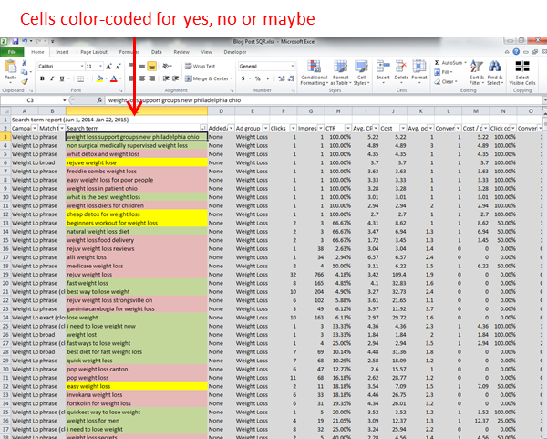Click the Paste clipboard icon

click(x=10, y=66)
